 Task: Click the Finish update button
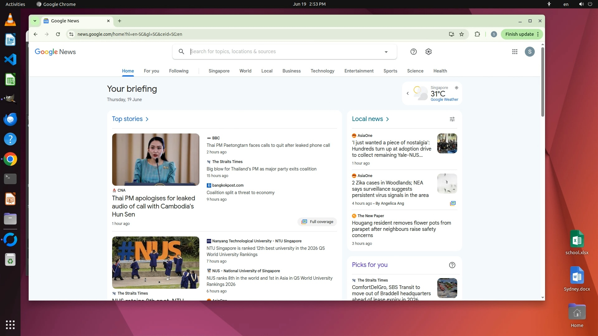[x=519, y=34]
